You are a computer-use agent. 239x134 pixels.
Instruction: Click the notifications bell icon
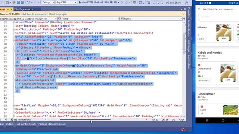click(x=183, y=130)
